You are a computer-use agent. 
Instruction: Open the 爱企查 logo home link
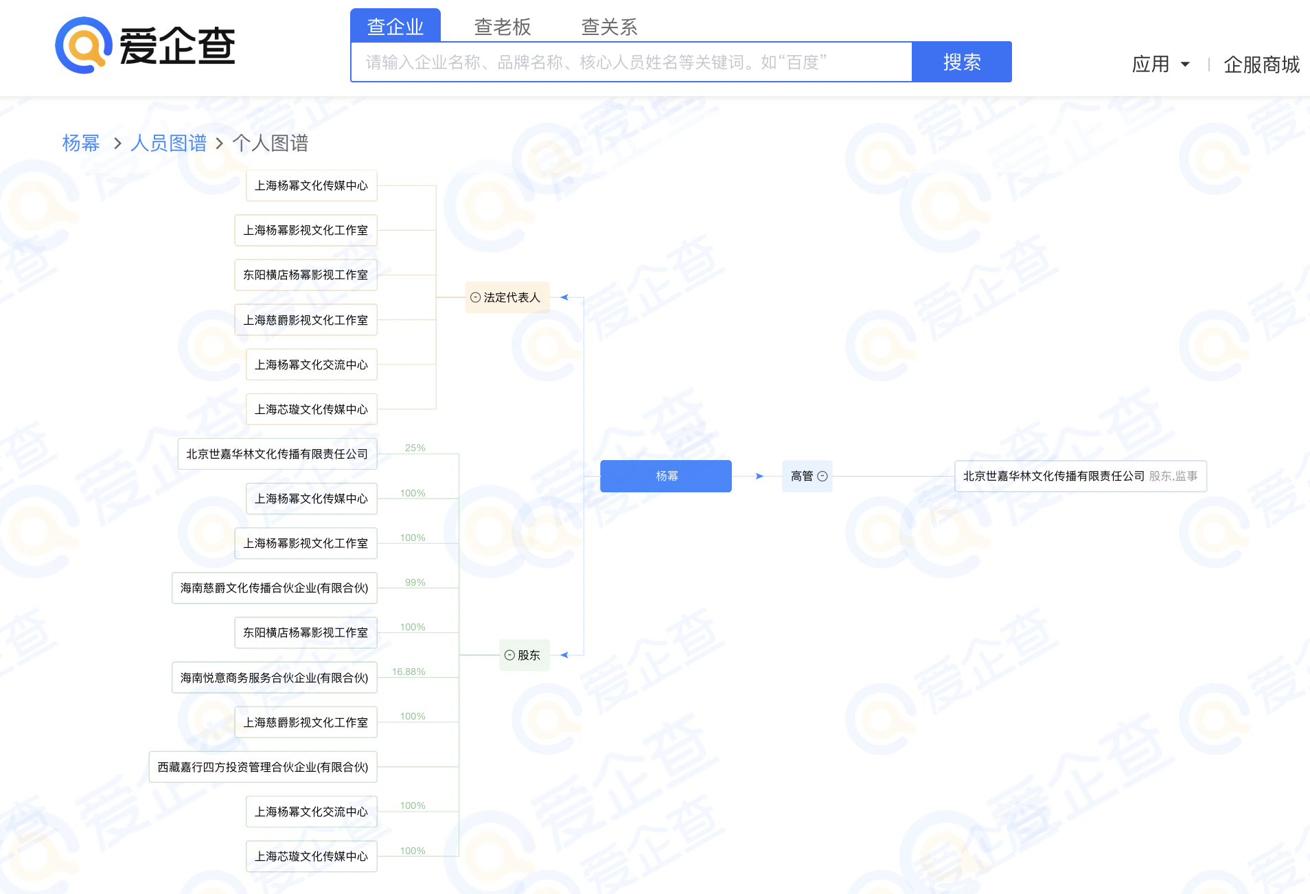(x=146, y=45)
